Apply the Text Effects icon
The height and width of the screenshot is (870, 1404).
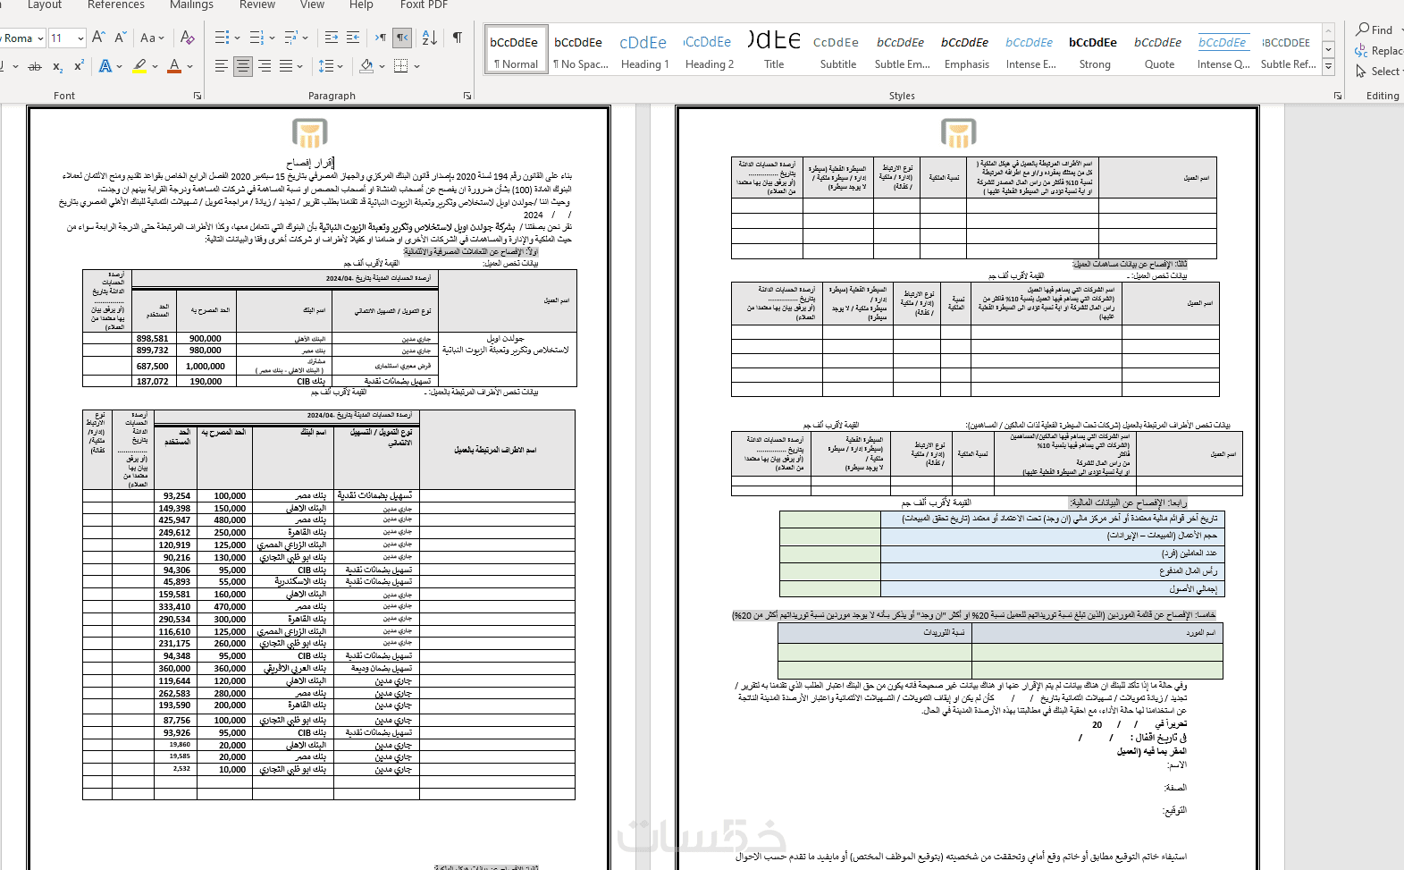105,66
